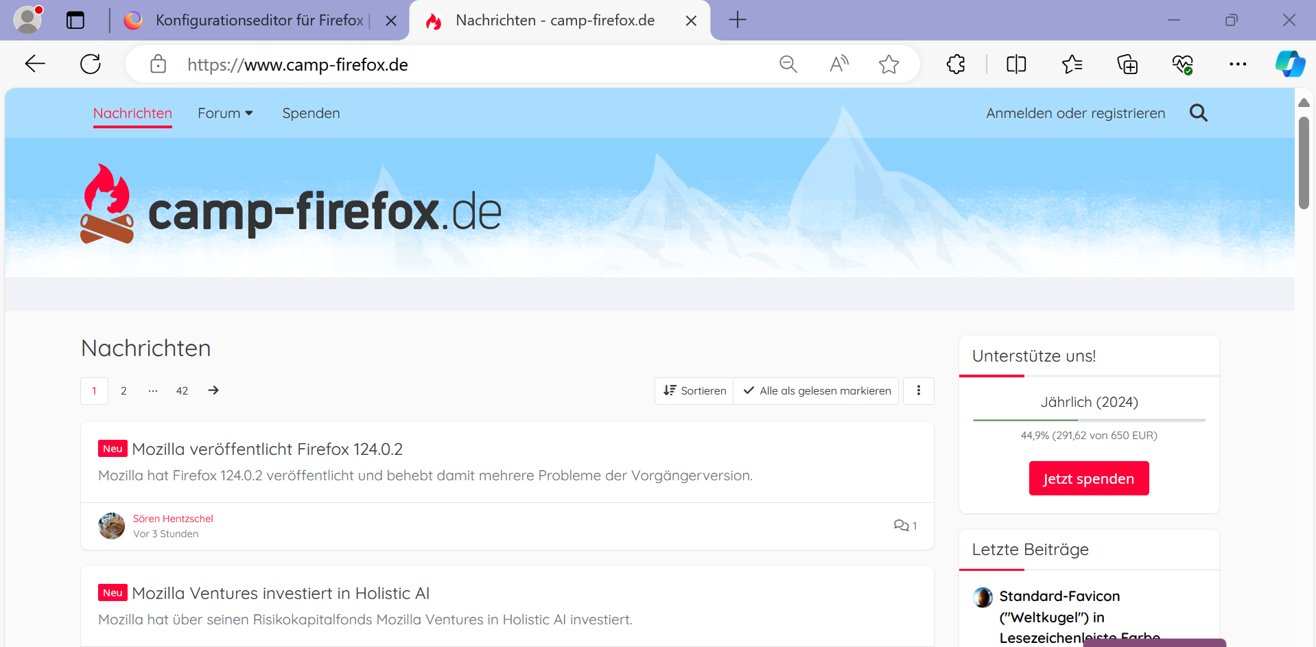Open the Collections icon

(1127, 64)
